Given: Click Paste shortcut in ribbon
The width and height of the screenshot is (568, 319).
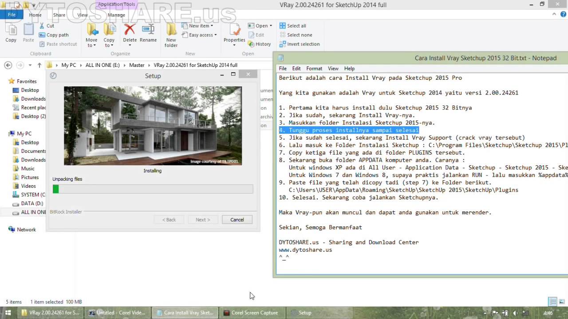Looking at the screenshot, I should coord(58,44).
